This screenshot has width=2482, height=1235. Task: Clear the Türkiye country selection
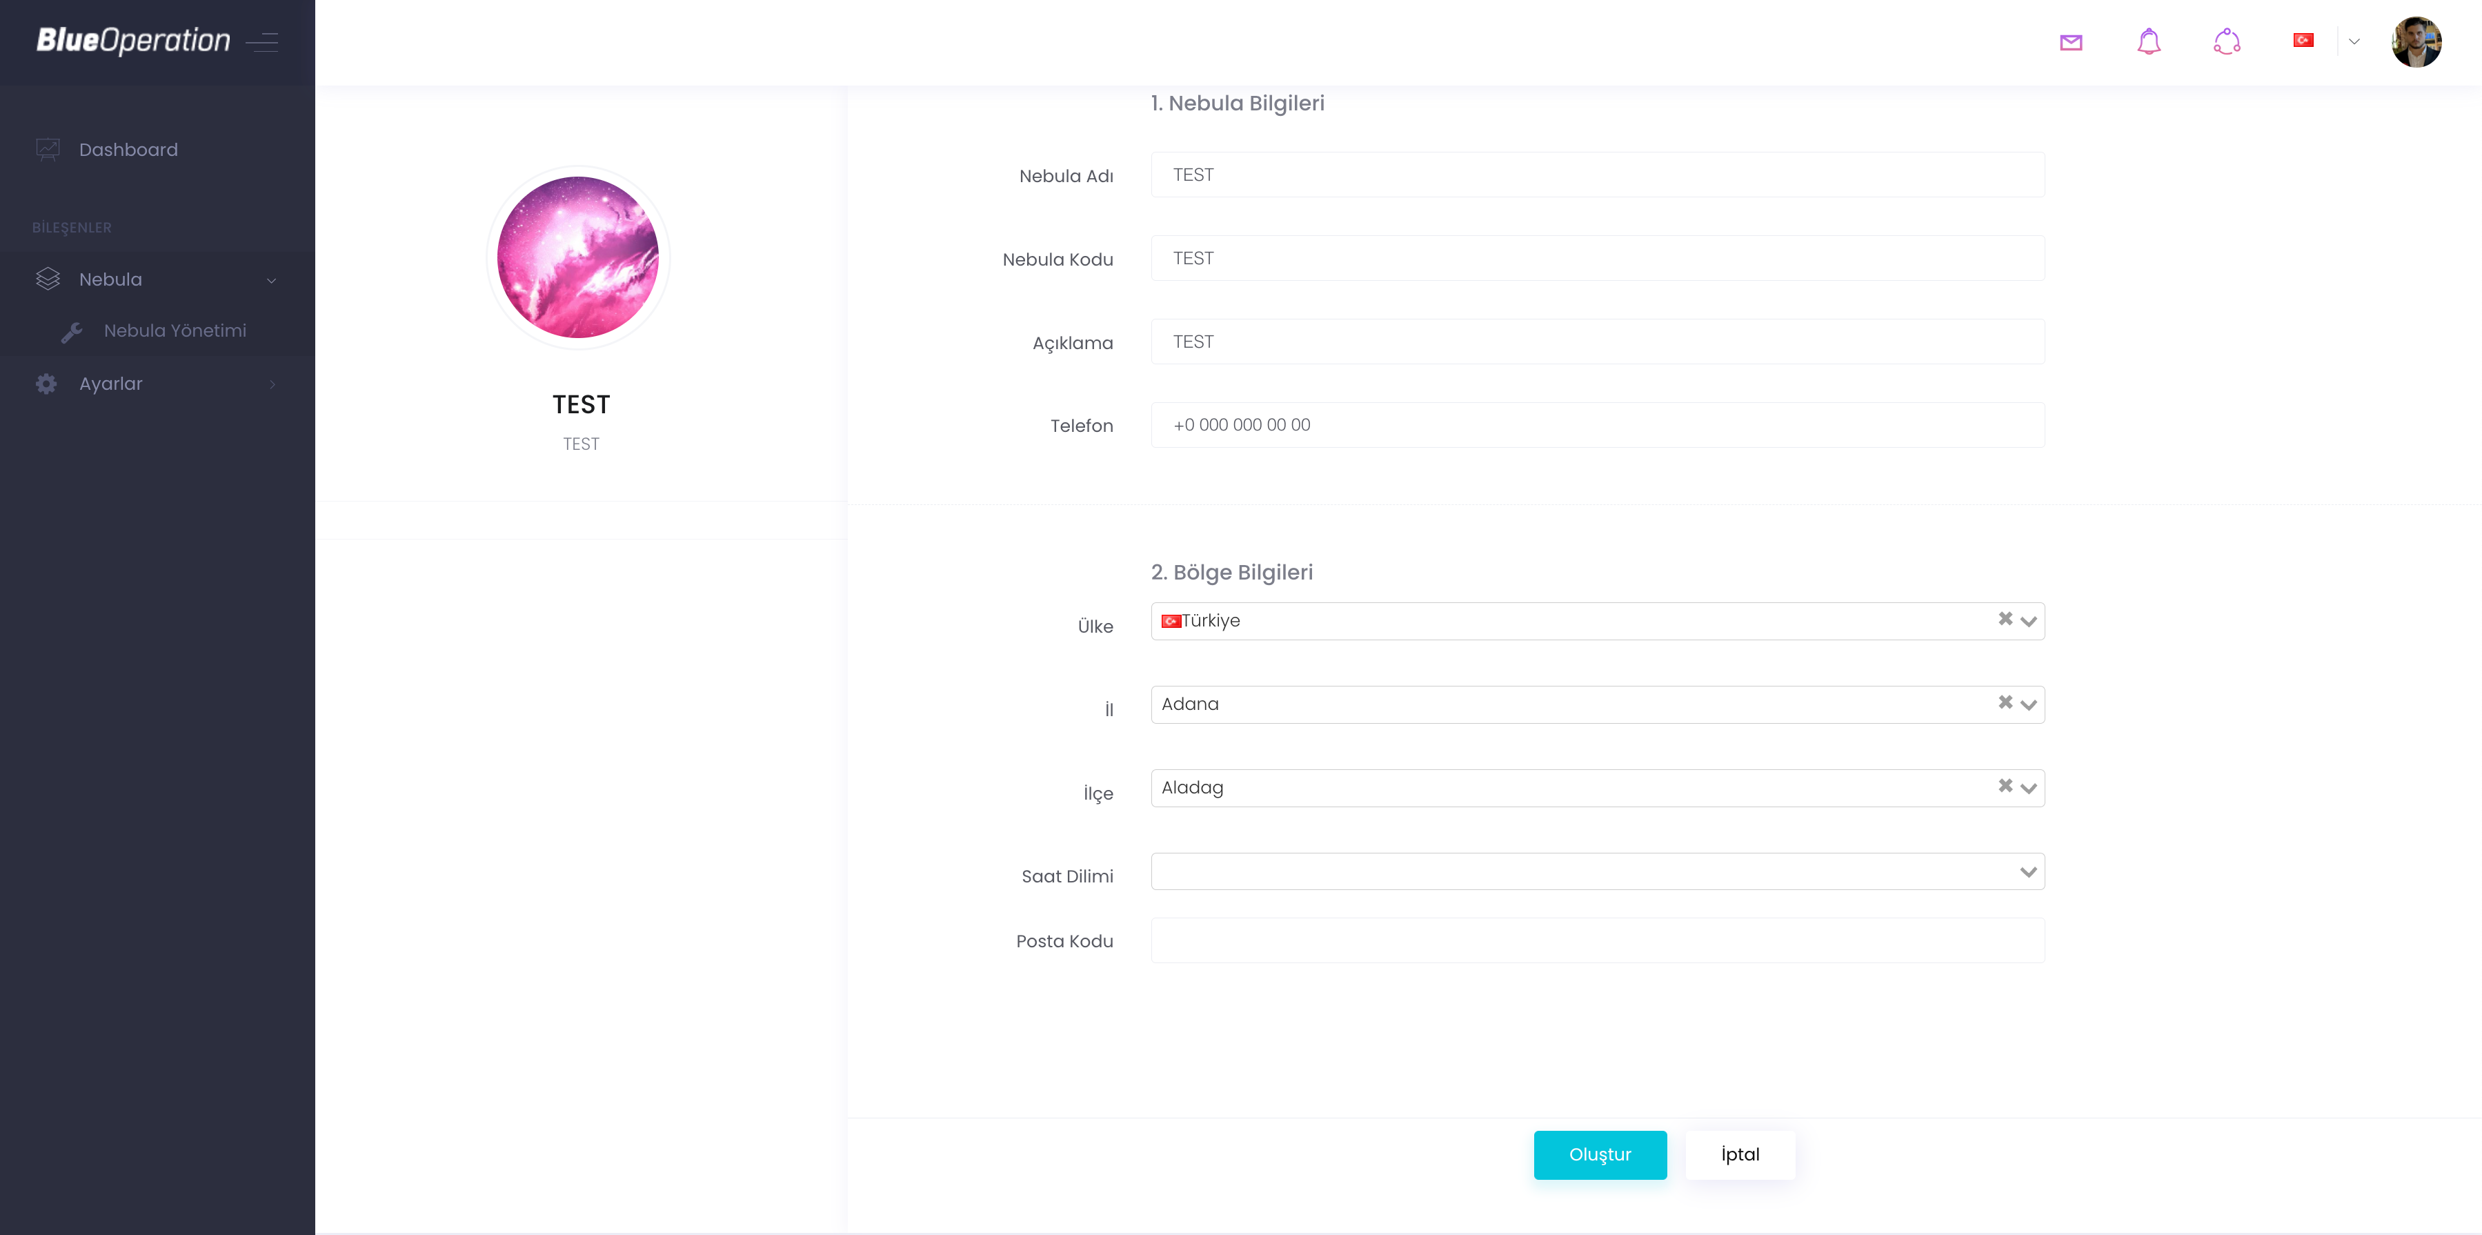[2005, 618]
